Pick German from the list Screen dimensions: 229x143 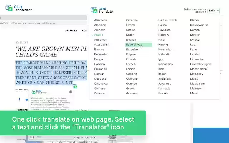[131, 84]
